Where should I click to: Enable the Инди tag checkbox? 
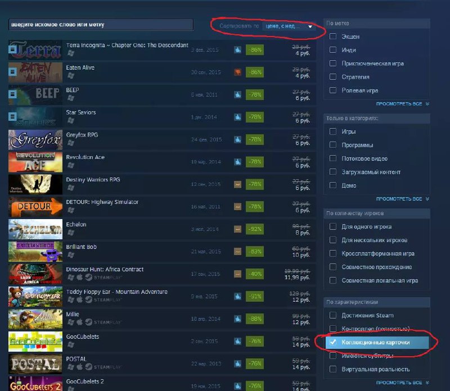coord(333,49)
